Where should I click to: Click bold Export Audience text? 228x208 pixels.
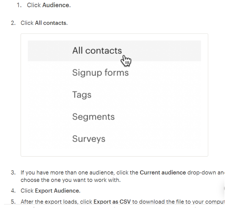tap(57, 191)
